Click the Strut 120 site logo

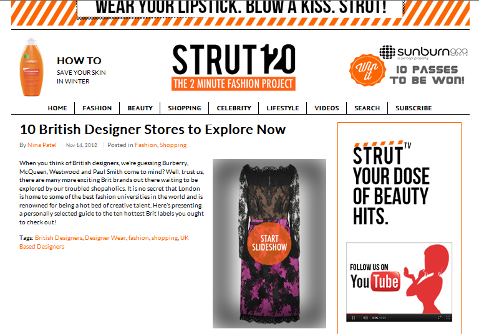click(234, 67)
